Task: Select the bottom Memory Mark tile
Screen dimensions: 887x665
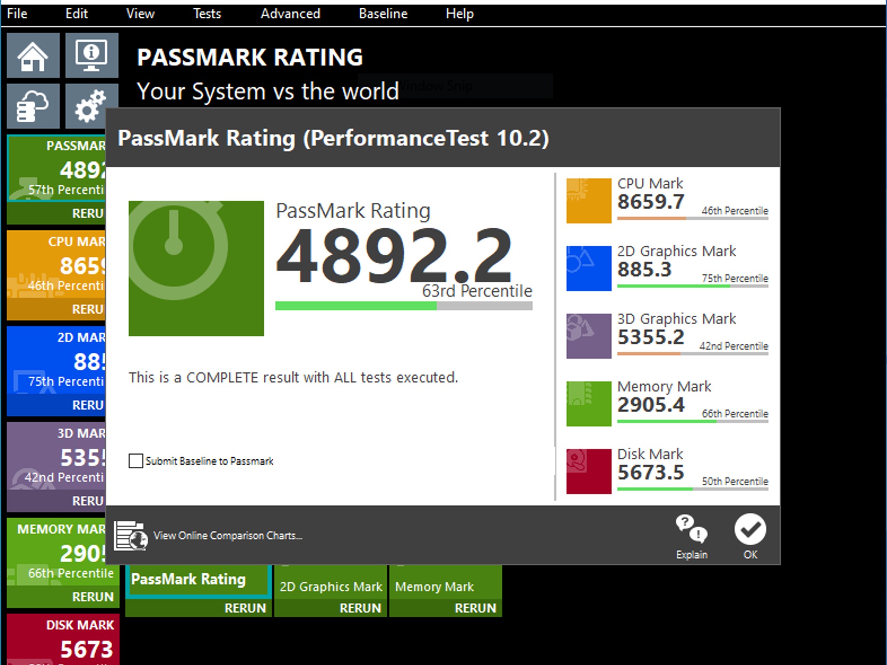Action: [446, 581]
